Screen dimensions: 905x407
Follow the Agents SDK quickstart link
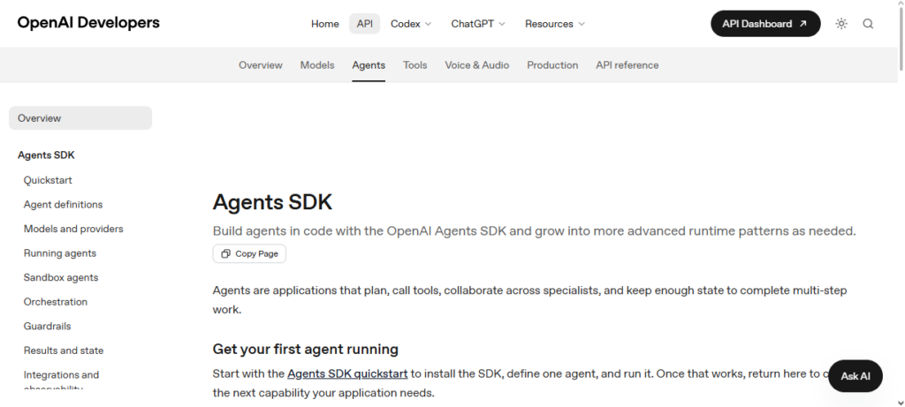[x=347, y=373]
